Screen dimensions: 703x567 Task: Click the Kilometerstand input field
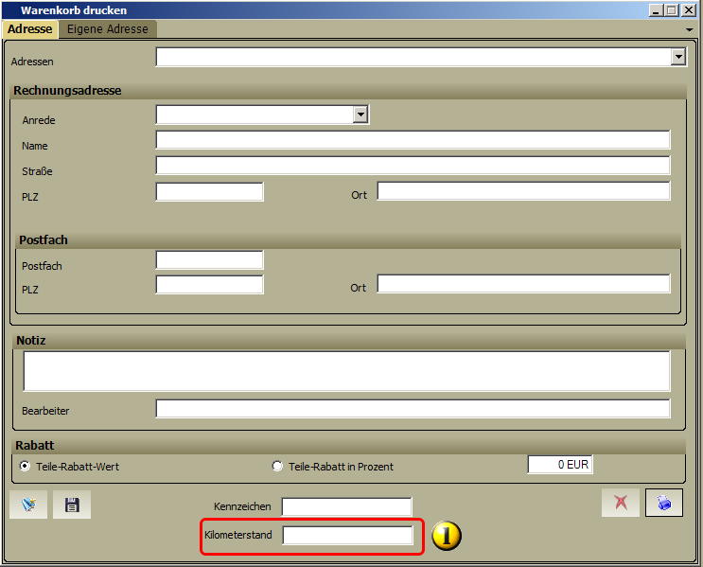point(347,535)
